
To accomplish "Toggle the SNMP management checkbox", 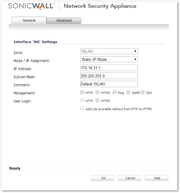I will coord(128,92).
